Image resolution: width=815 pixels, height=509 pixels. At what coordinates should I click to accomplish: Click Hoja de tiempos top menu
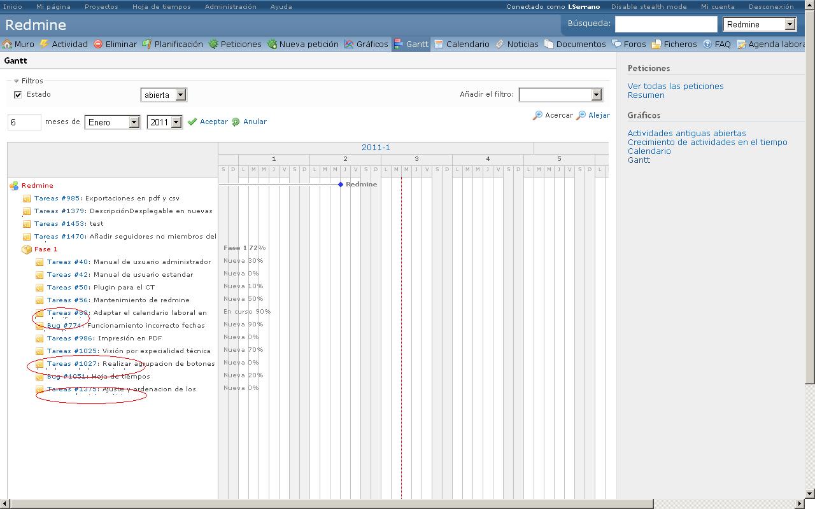pyautogui.click(x=161, y=6)
